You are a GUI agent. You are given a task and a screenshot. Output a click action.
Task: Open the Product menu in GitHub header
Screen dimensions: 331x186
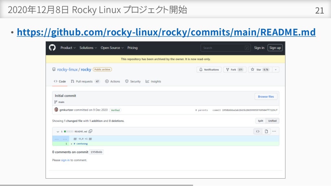68,48
